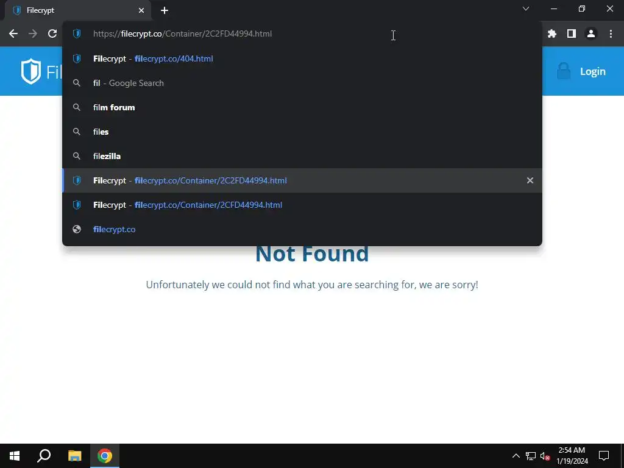Select the Filecrypt browser tab
The width and height of the screenshot is (624, 468).
[78, 10]
